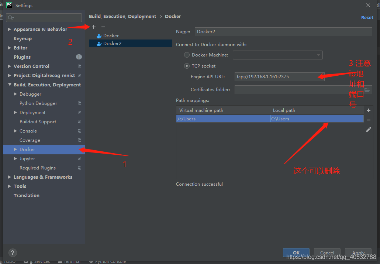Open Translation settings page

27,195
